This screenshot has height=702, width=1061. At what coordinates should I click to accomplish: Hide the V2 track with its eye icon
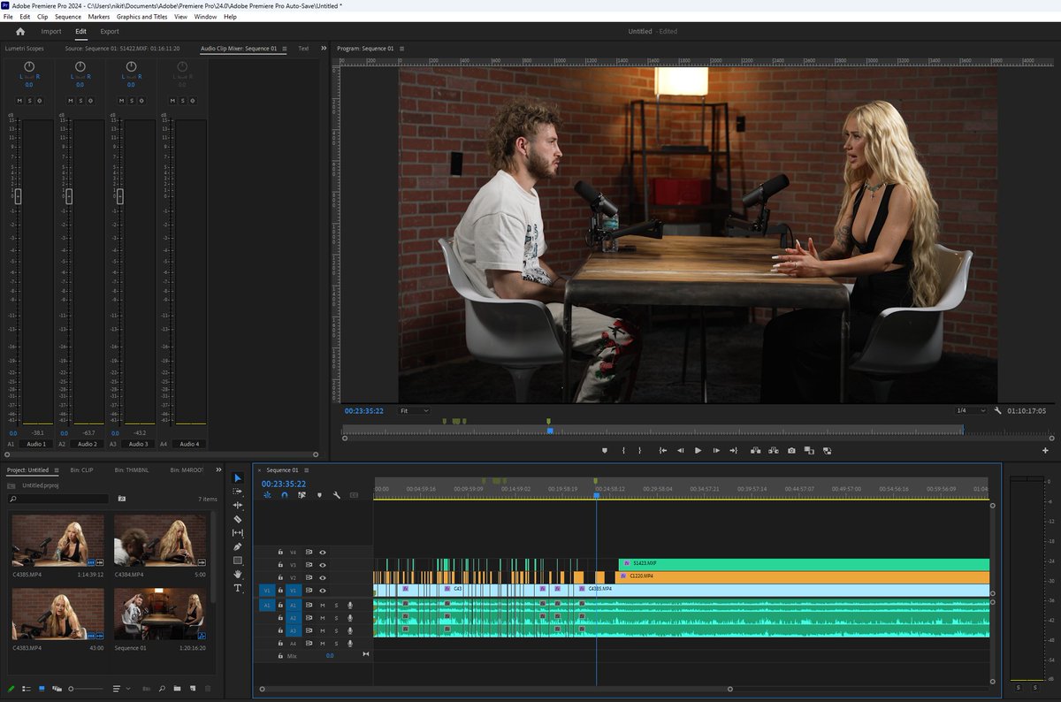click(x=323, y=577)
